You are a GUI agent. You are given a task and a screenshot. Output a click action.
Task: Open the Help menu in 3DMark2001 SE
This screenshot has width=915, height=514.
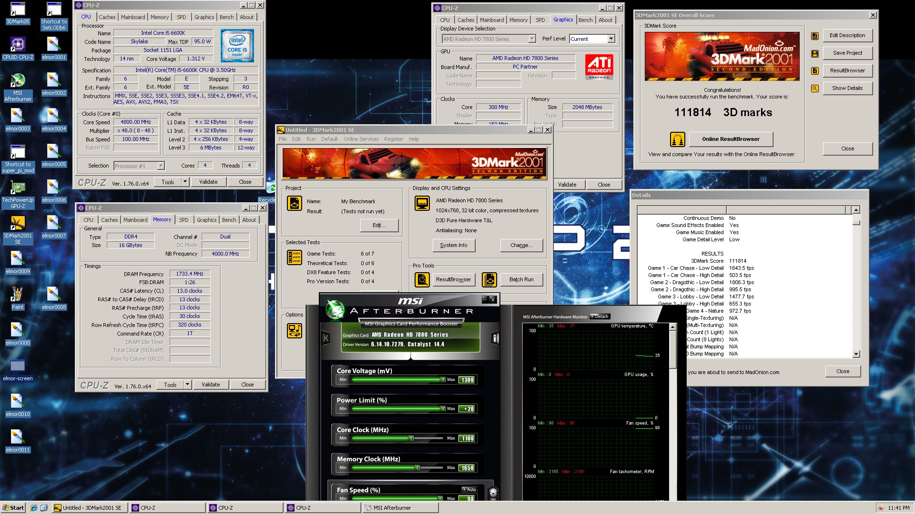pos(414,139)
